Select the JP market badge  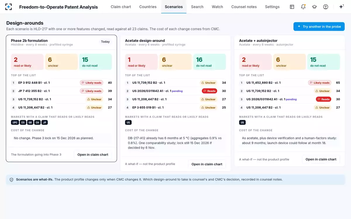click(44, 122)
